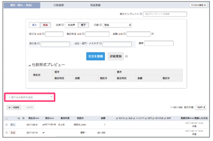The width and height of the screenshot is (213, 141).
Task: Sort by 登録日時 using header arrows
Action: (191, 118)
